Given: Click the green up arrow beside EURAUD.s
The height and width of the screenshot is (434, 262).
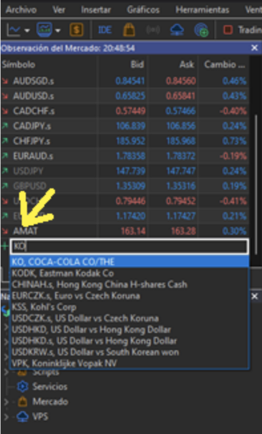Looking at the screenshot, I should pyautogui.click(x=5, y=156).
